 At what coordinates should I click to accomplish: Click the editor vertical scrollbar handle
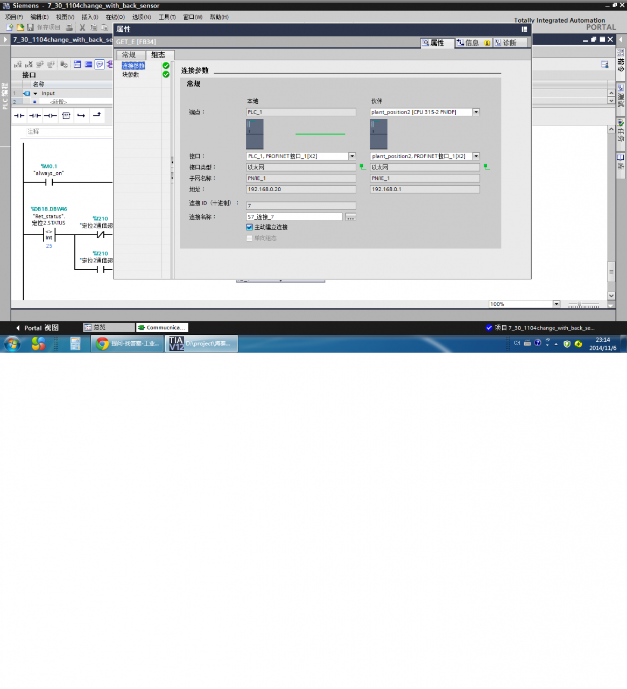[611, 272]
